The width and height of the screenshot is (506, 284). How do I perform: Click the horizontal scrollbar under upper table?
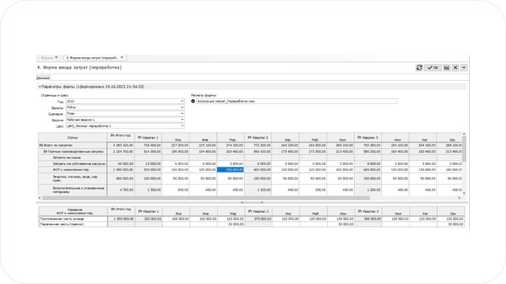pyautogui.click(x=247, y=197)
